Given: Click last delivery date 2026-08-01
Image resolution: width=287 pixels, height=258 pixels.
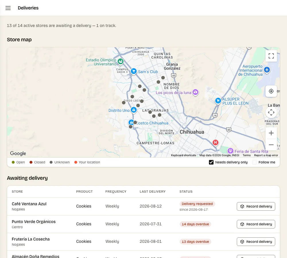Looking at the screenshot, I should (x=151, y=242).
